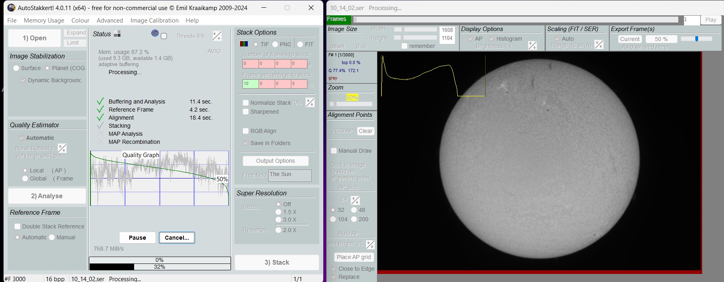Click the AutoStakkert app icon in title bar

tap(11, 8)
